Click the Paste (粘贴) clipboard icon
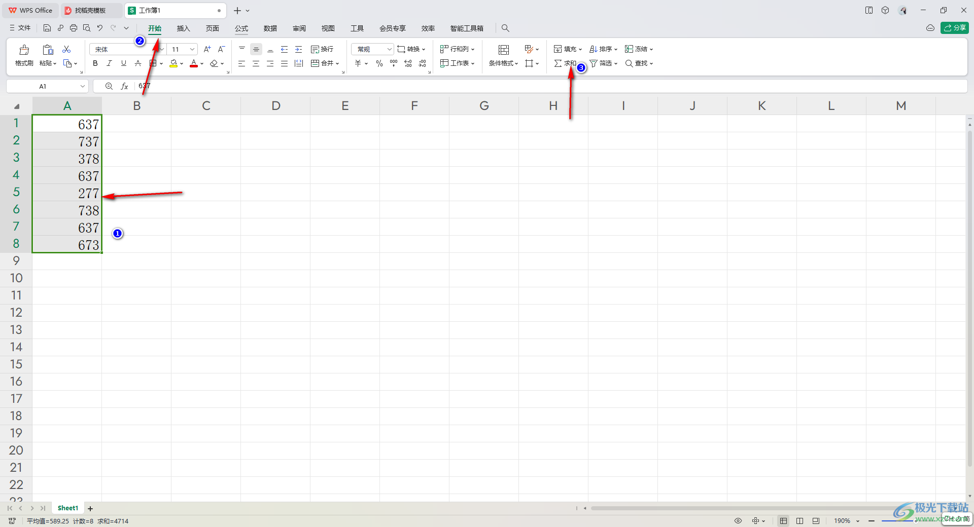 [x=48, y=50]
